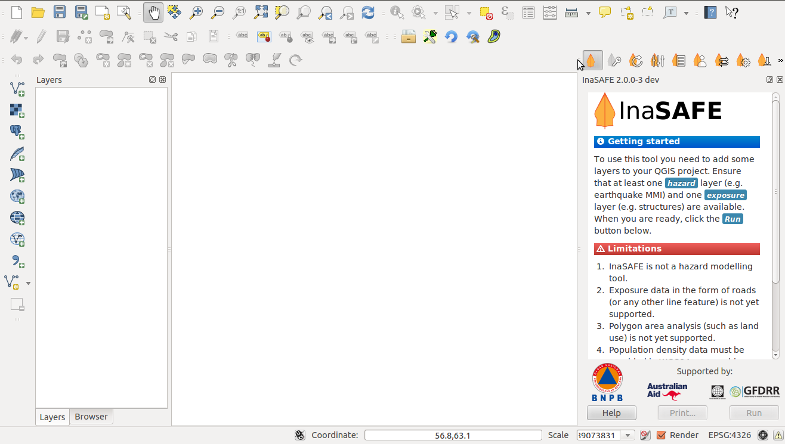Image resolution: width=785 pixels, height=444 pixels.
Task: Open the InaSAFE converter arrows icon
Action: pyautogui.click(x=722, y=60)
